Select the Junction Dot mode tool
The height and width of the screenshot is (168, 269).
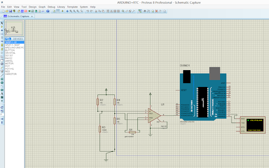coord(2,31)
